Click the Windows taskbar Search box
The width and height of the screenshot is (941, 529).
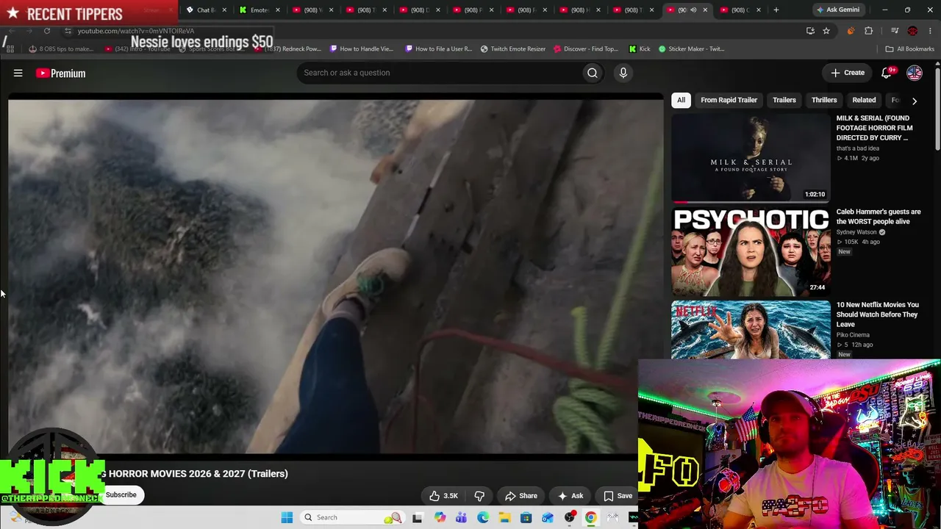353,517
